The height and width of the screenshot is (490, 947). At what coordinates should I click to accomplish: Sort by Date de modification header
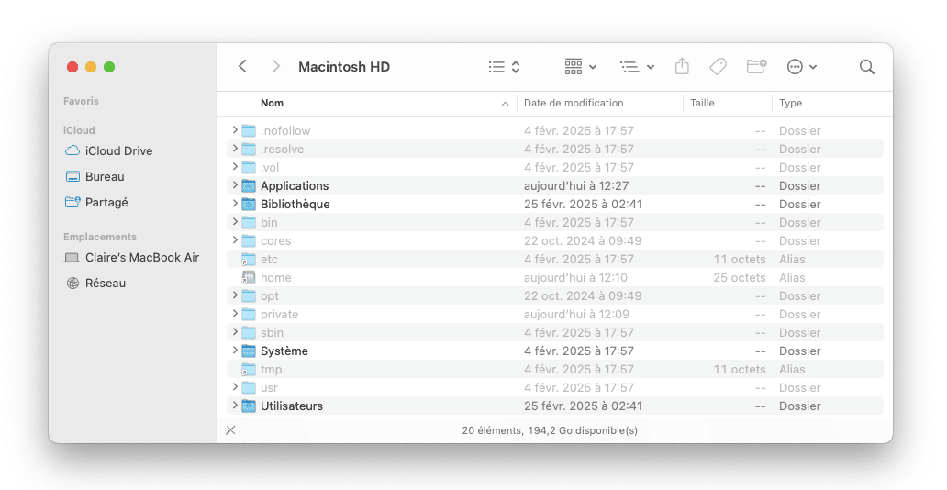pyautogui.click(x=574, y=104)
